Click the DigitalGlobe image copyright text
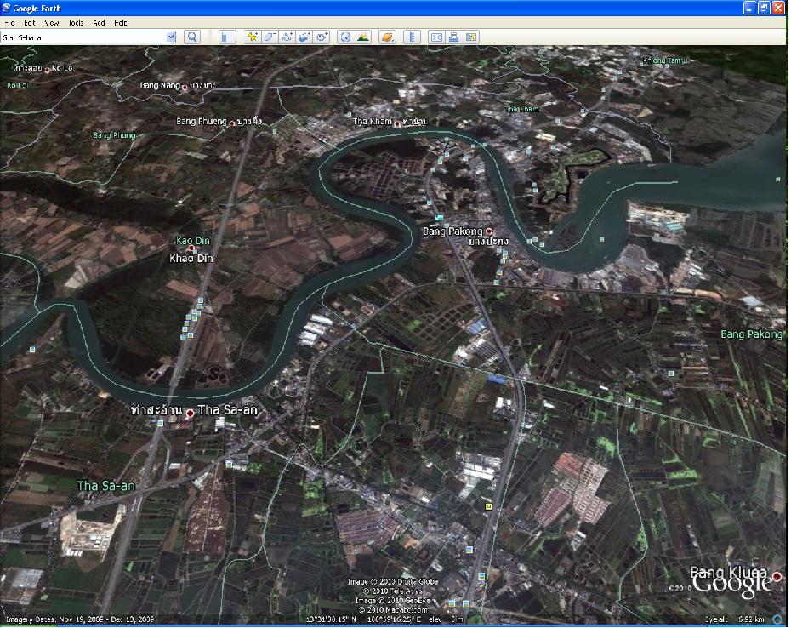791x628 pixels. 393,581
